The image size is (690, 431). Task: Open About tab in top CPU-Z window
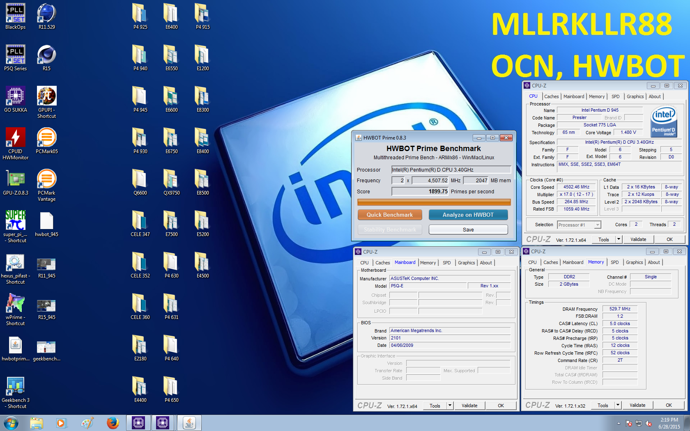point(655,96)
